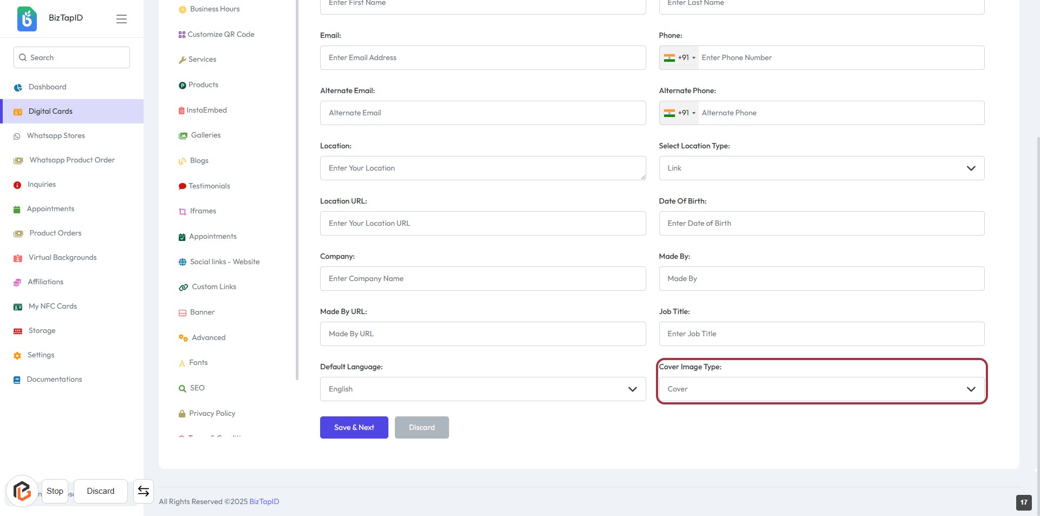Click the Stop button in recorder bar
The height and width of the screenshot is (516, 1040).
click(55, 491)
